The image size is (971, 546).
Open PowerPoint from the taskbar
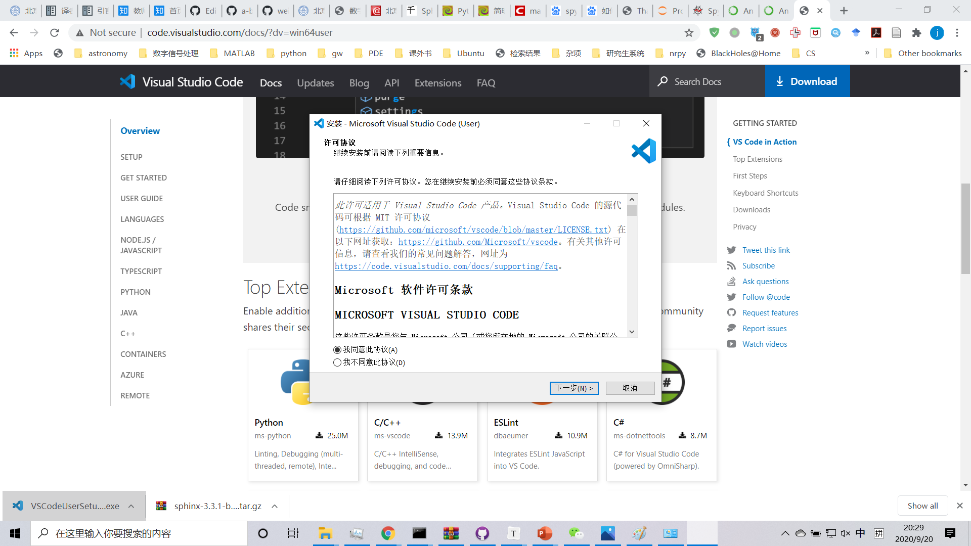[545, 533]
